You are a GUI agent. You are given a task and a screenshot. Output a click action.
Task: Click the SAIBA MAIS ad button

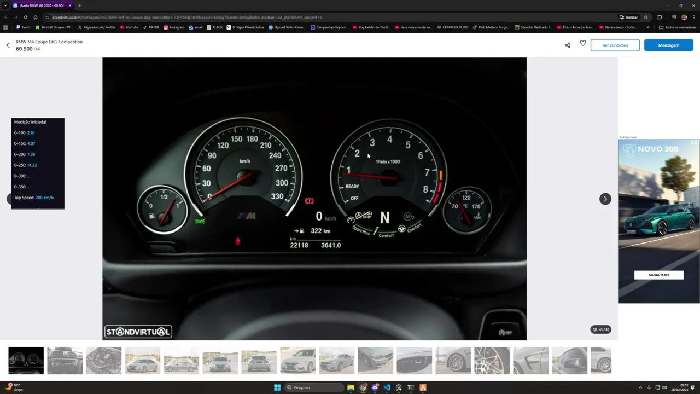(x=659, y=275)
